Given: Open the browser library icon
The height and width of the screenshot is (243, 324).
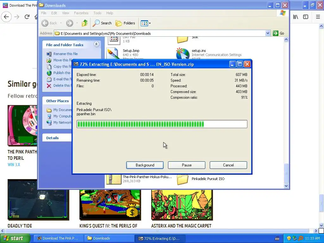Looking at the screenshot, I should [296, 17].
